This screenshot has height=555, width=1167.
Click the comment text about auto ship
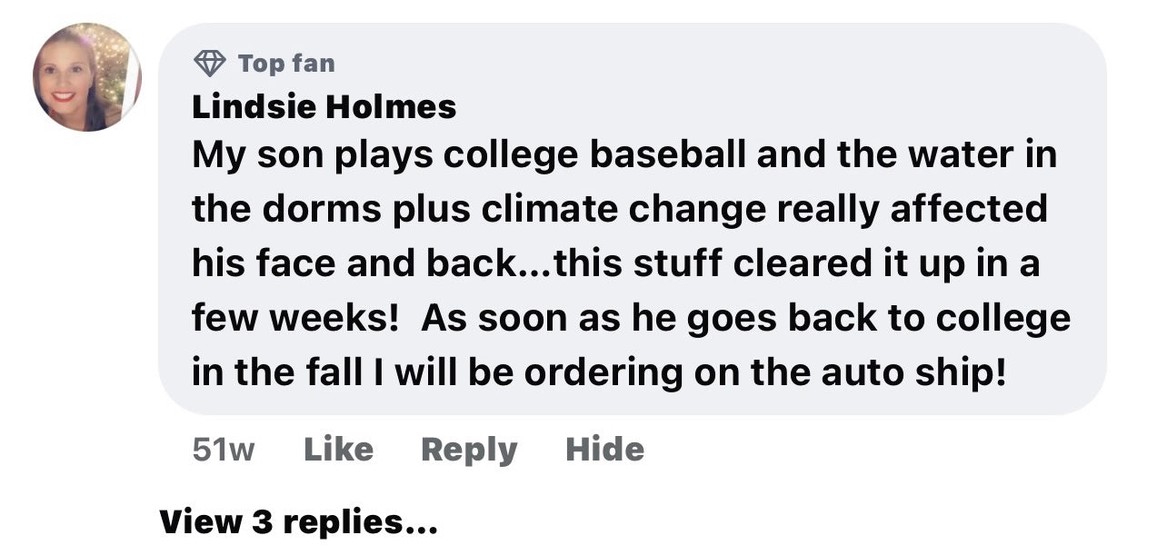pyautogui.click(x=600, y=372)
